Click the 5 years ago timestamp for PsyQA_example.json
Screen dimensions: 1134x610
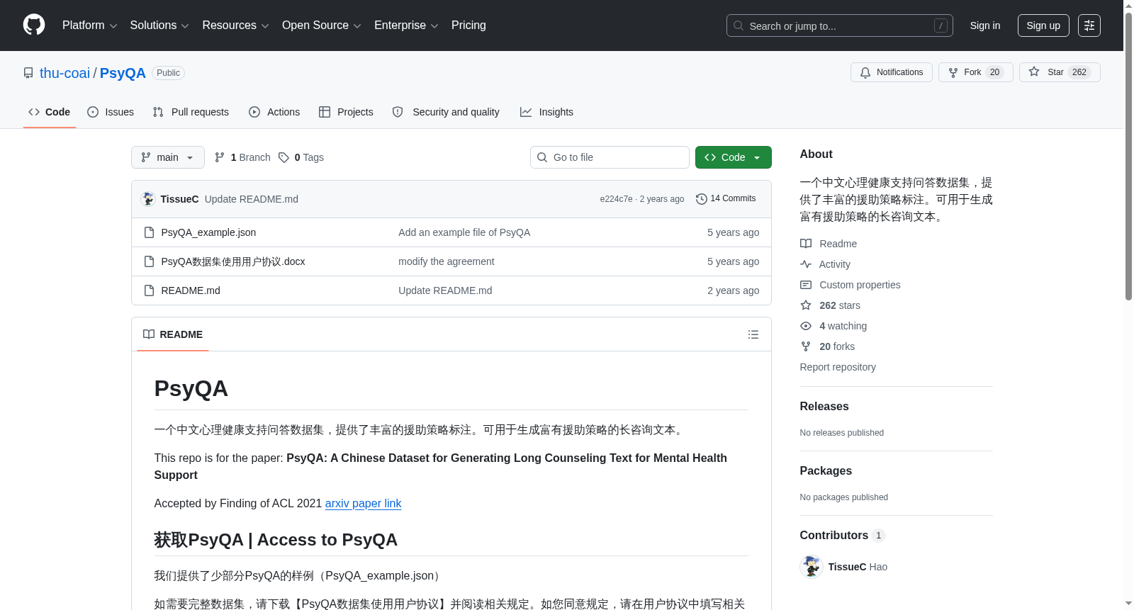click(733, 232)
